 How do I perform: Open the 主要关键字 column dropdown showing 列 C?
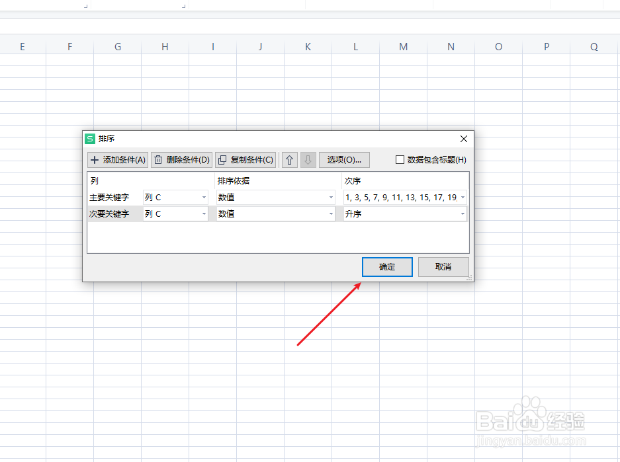[204, 197]
